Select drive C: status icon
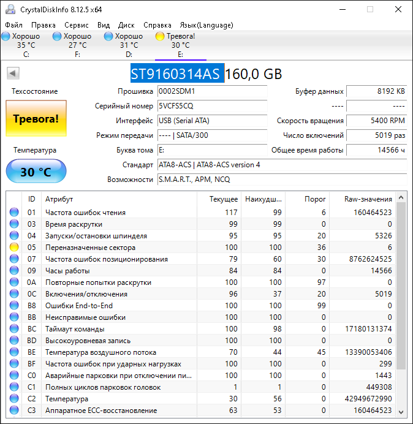 [7, 36]
